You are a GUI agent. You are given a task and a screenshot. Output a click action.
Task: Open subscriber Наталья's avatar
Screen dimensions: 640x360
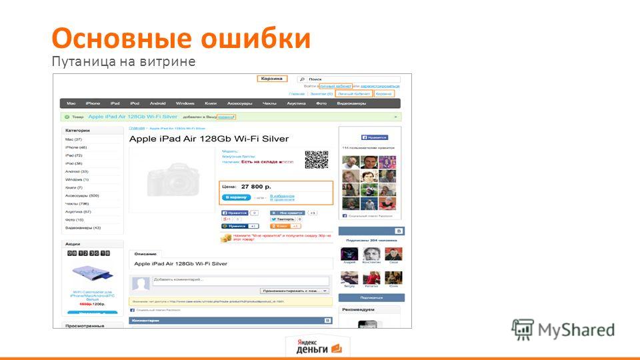point(371,278)
